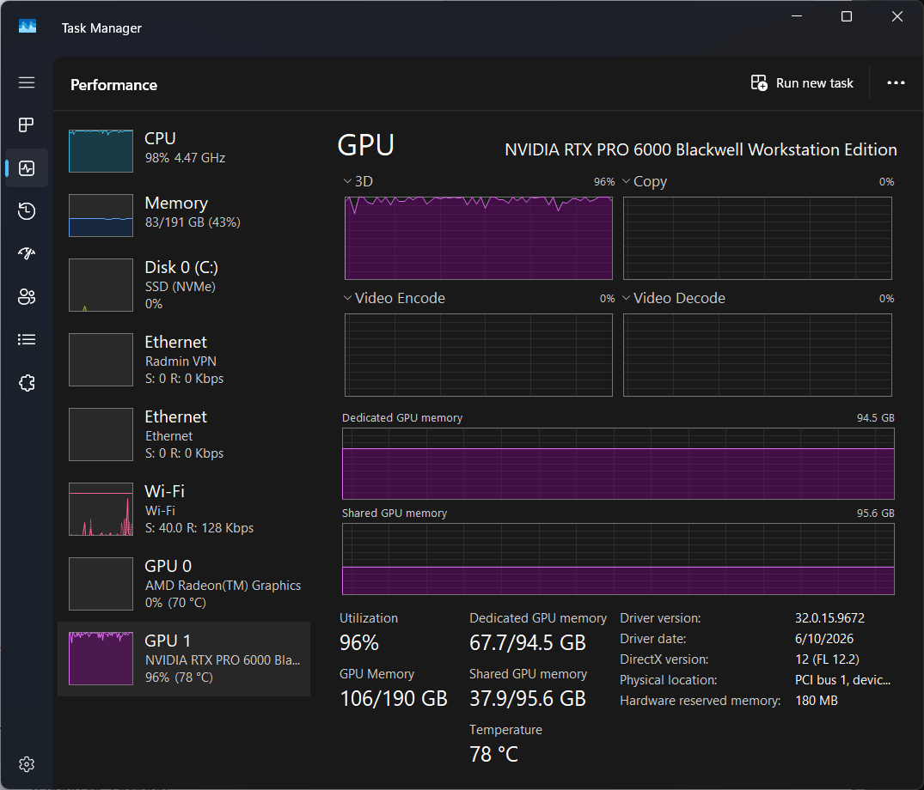Image resolution: width=924 pixels, height=790 pixels.
Task: Open the Video Decode engine dropdown
Action: click(x=627, y=298)
